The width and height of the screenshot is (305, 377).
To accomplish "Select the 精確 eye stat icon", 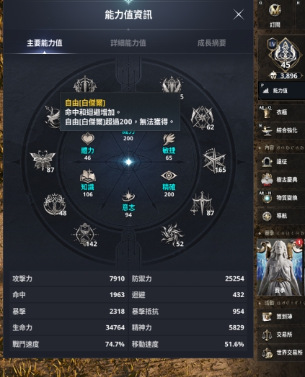I will pos(169,176).
